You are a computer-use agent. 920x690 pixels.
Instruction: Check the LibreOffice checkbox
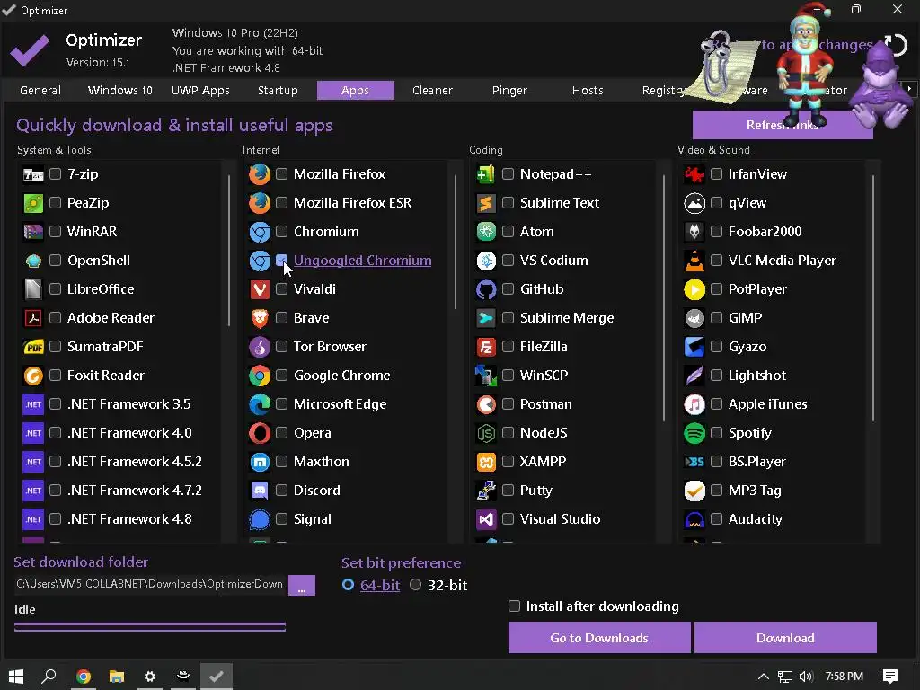pyautogui.click(x=55, y=288)
